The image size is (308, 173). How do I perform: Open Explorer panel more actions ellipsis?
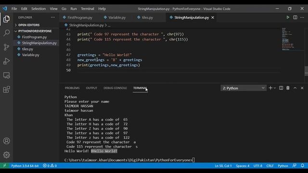(x=53, y=17)
